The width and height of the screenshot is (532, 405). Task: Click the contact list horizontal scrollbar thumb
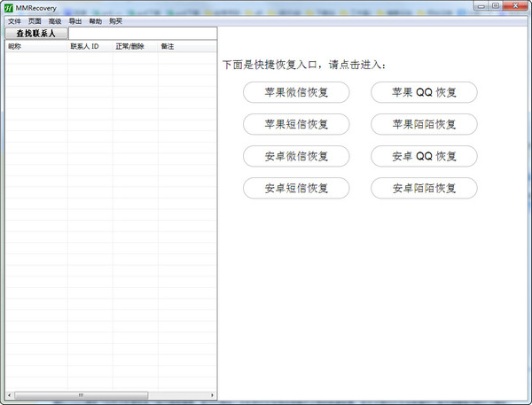(x=80, y=394)
